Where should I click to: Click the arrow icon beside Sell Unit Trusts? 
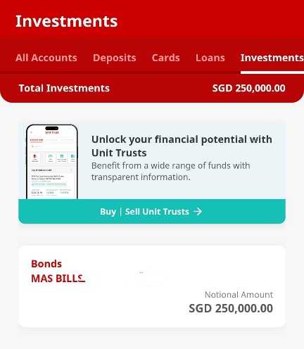tap(198, 211)
